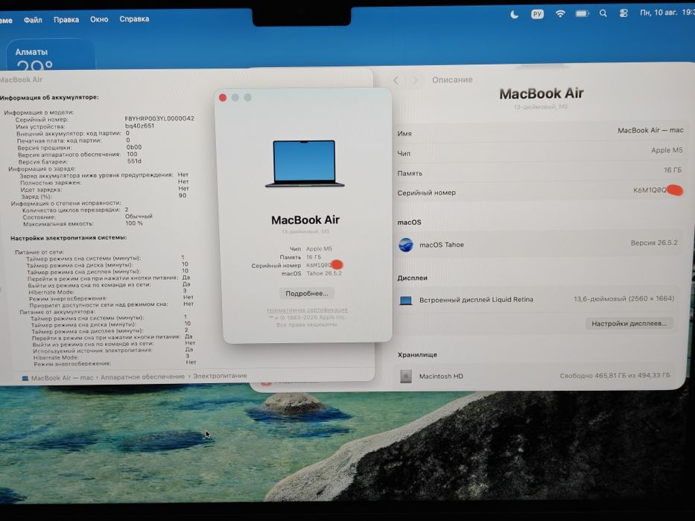The height and width of the screenshot is (521, 695).
Task: Click Электропитание in path bar
Action: coord(220,376)
